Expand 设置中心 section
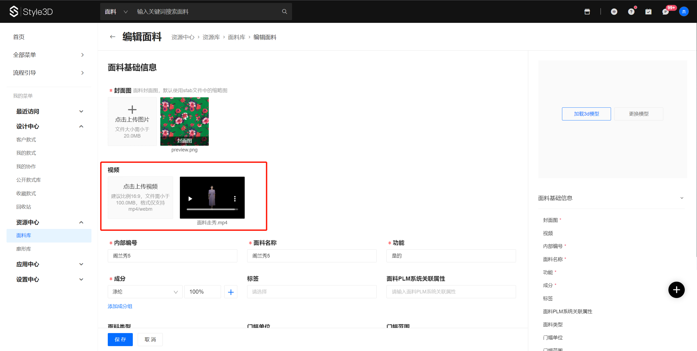Image resolution: width=697 pixels, height=351 pixels. pos(81,279)
